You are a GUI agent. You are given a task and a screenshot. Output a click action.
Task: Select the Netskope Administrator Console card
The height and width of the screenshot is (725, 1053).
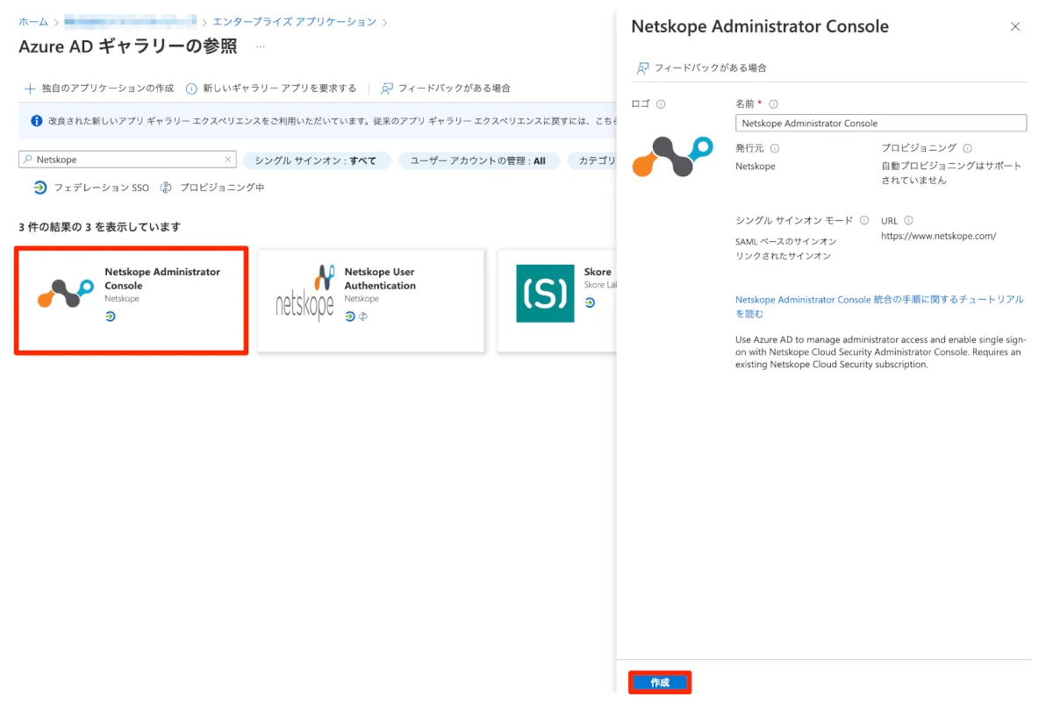point(132,301)
